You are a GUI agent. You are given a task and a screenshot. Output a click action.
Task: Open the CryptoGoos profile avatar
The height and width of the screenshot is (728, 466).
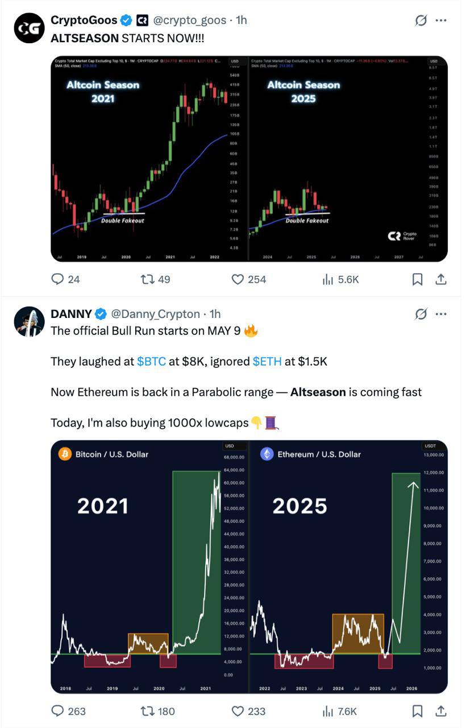click(x=29, y=28)
